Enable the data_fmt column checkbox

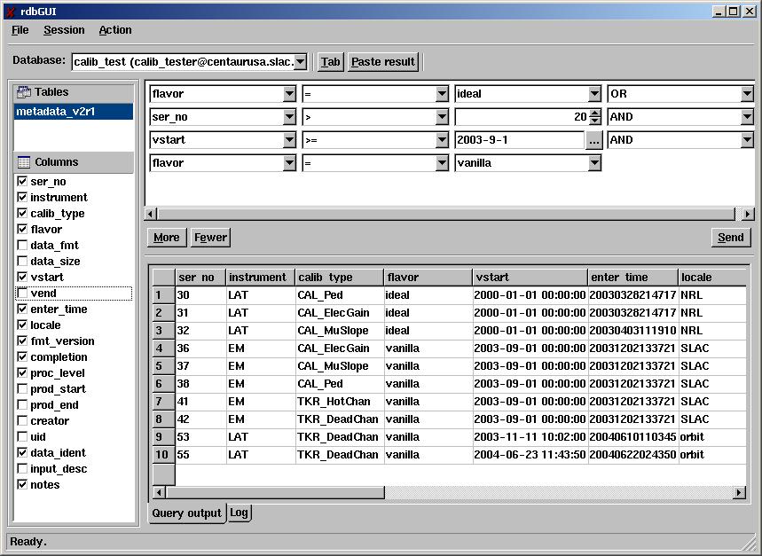22,246
